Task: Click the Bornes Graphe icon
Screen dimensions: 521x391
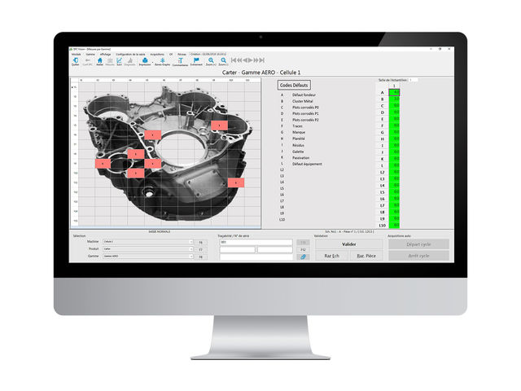Action: coord(162,61)
